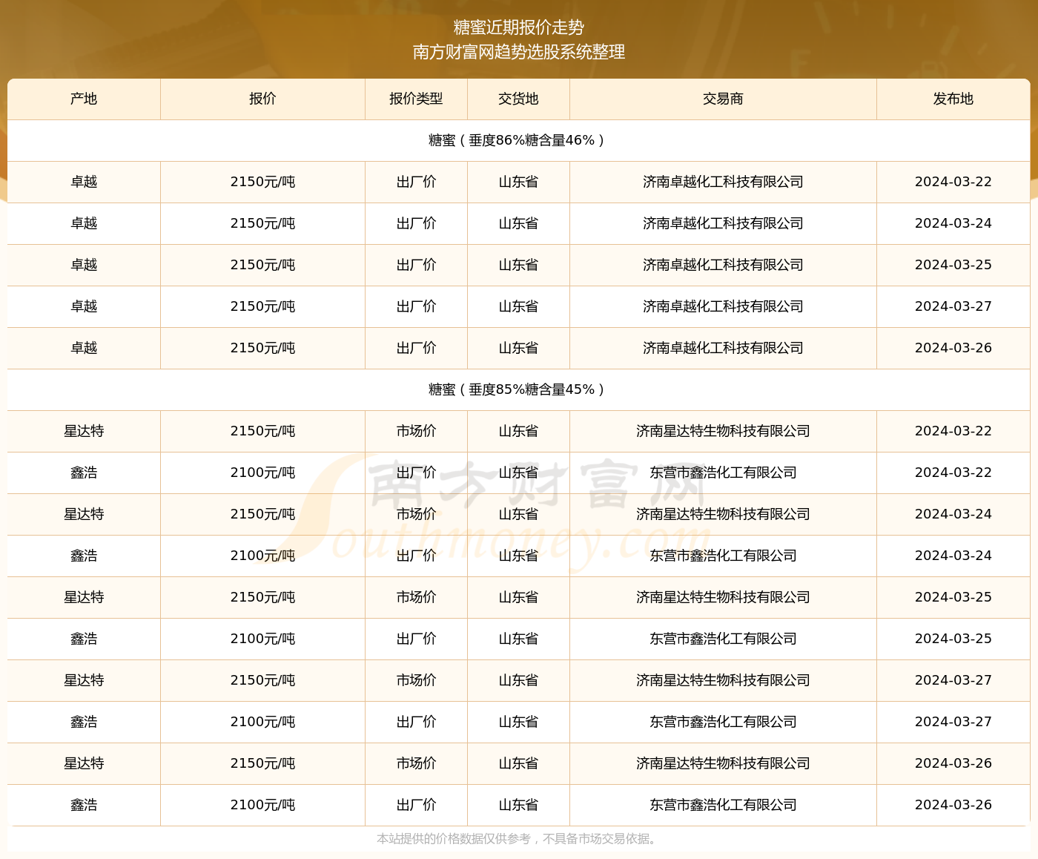
Task: Click date 2024-03-24 in 鑫浩 row
Action: coord(953,556)
